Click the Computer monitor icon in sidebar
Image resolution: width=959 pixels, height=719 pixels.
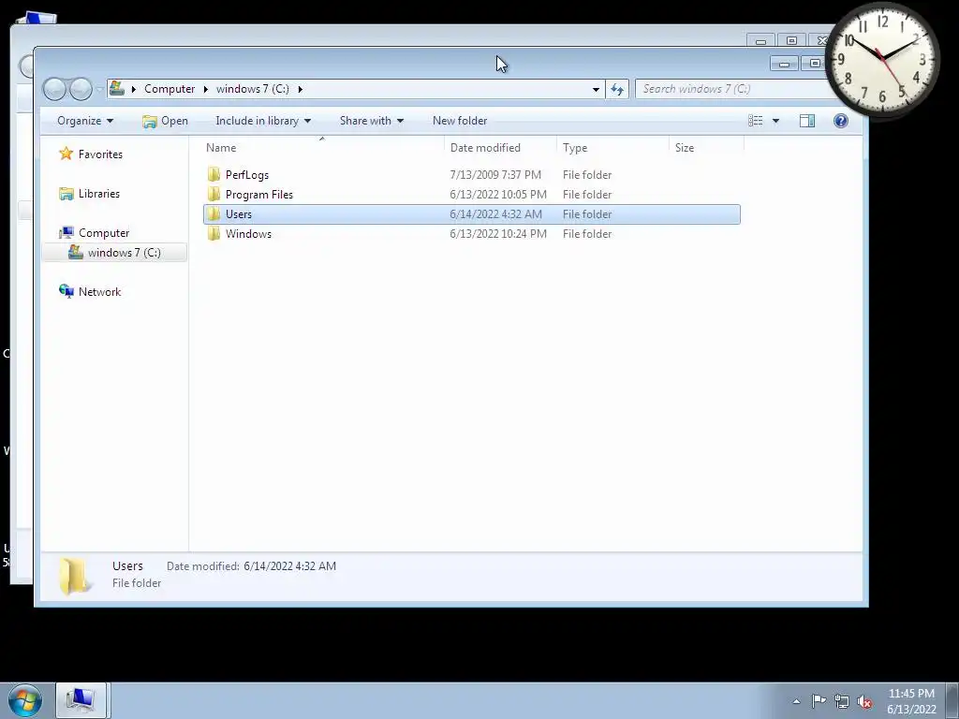[x=66, y=233]
